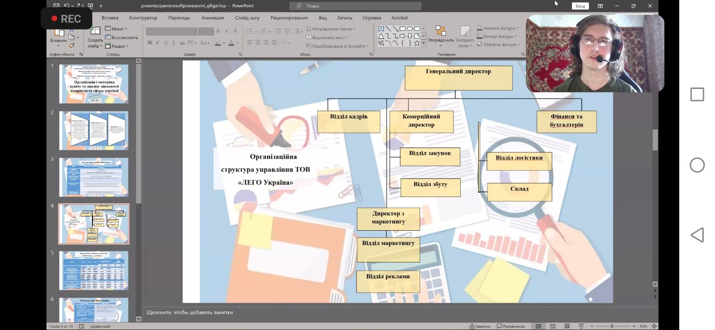This screenshot has height=330, width=715.
Task: Open Text Direction (Направление текста) dropdown
Action: 331,29
